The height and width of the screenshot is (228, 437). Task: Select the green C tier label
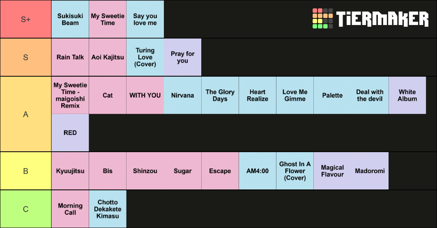click(25, 209)
